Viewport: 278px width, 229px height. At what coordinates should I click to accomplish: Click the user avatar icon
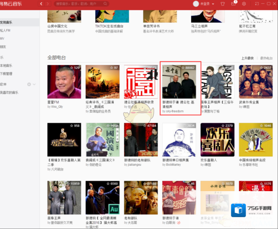tap(196, 4)
